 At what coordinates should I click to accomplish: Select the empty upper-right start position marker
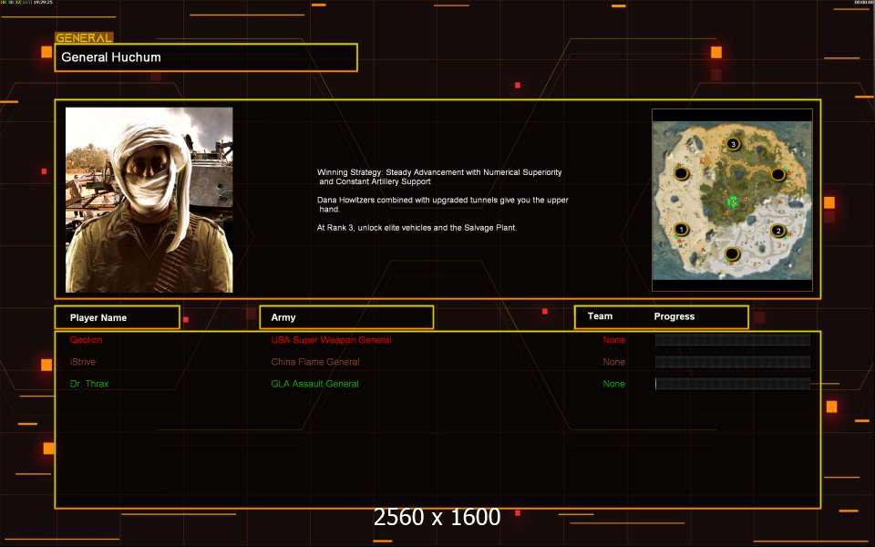(x=777, y=175)
